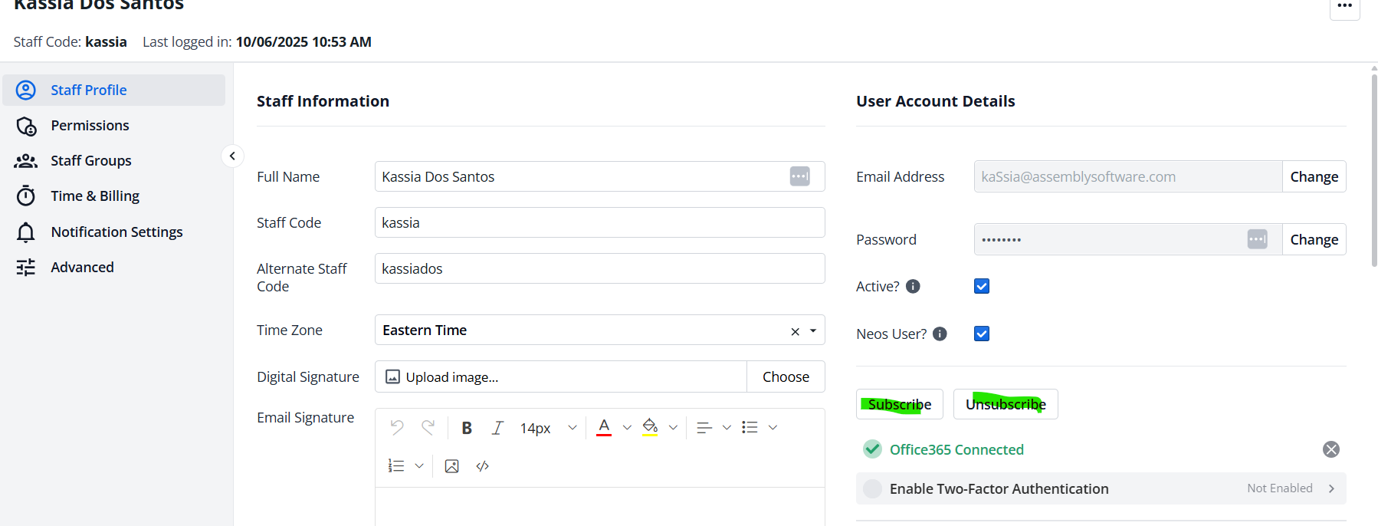1378x526 pixels.
Task: Open the ellipsis menu at top right
Action: (1345, 7)
